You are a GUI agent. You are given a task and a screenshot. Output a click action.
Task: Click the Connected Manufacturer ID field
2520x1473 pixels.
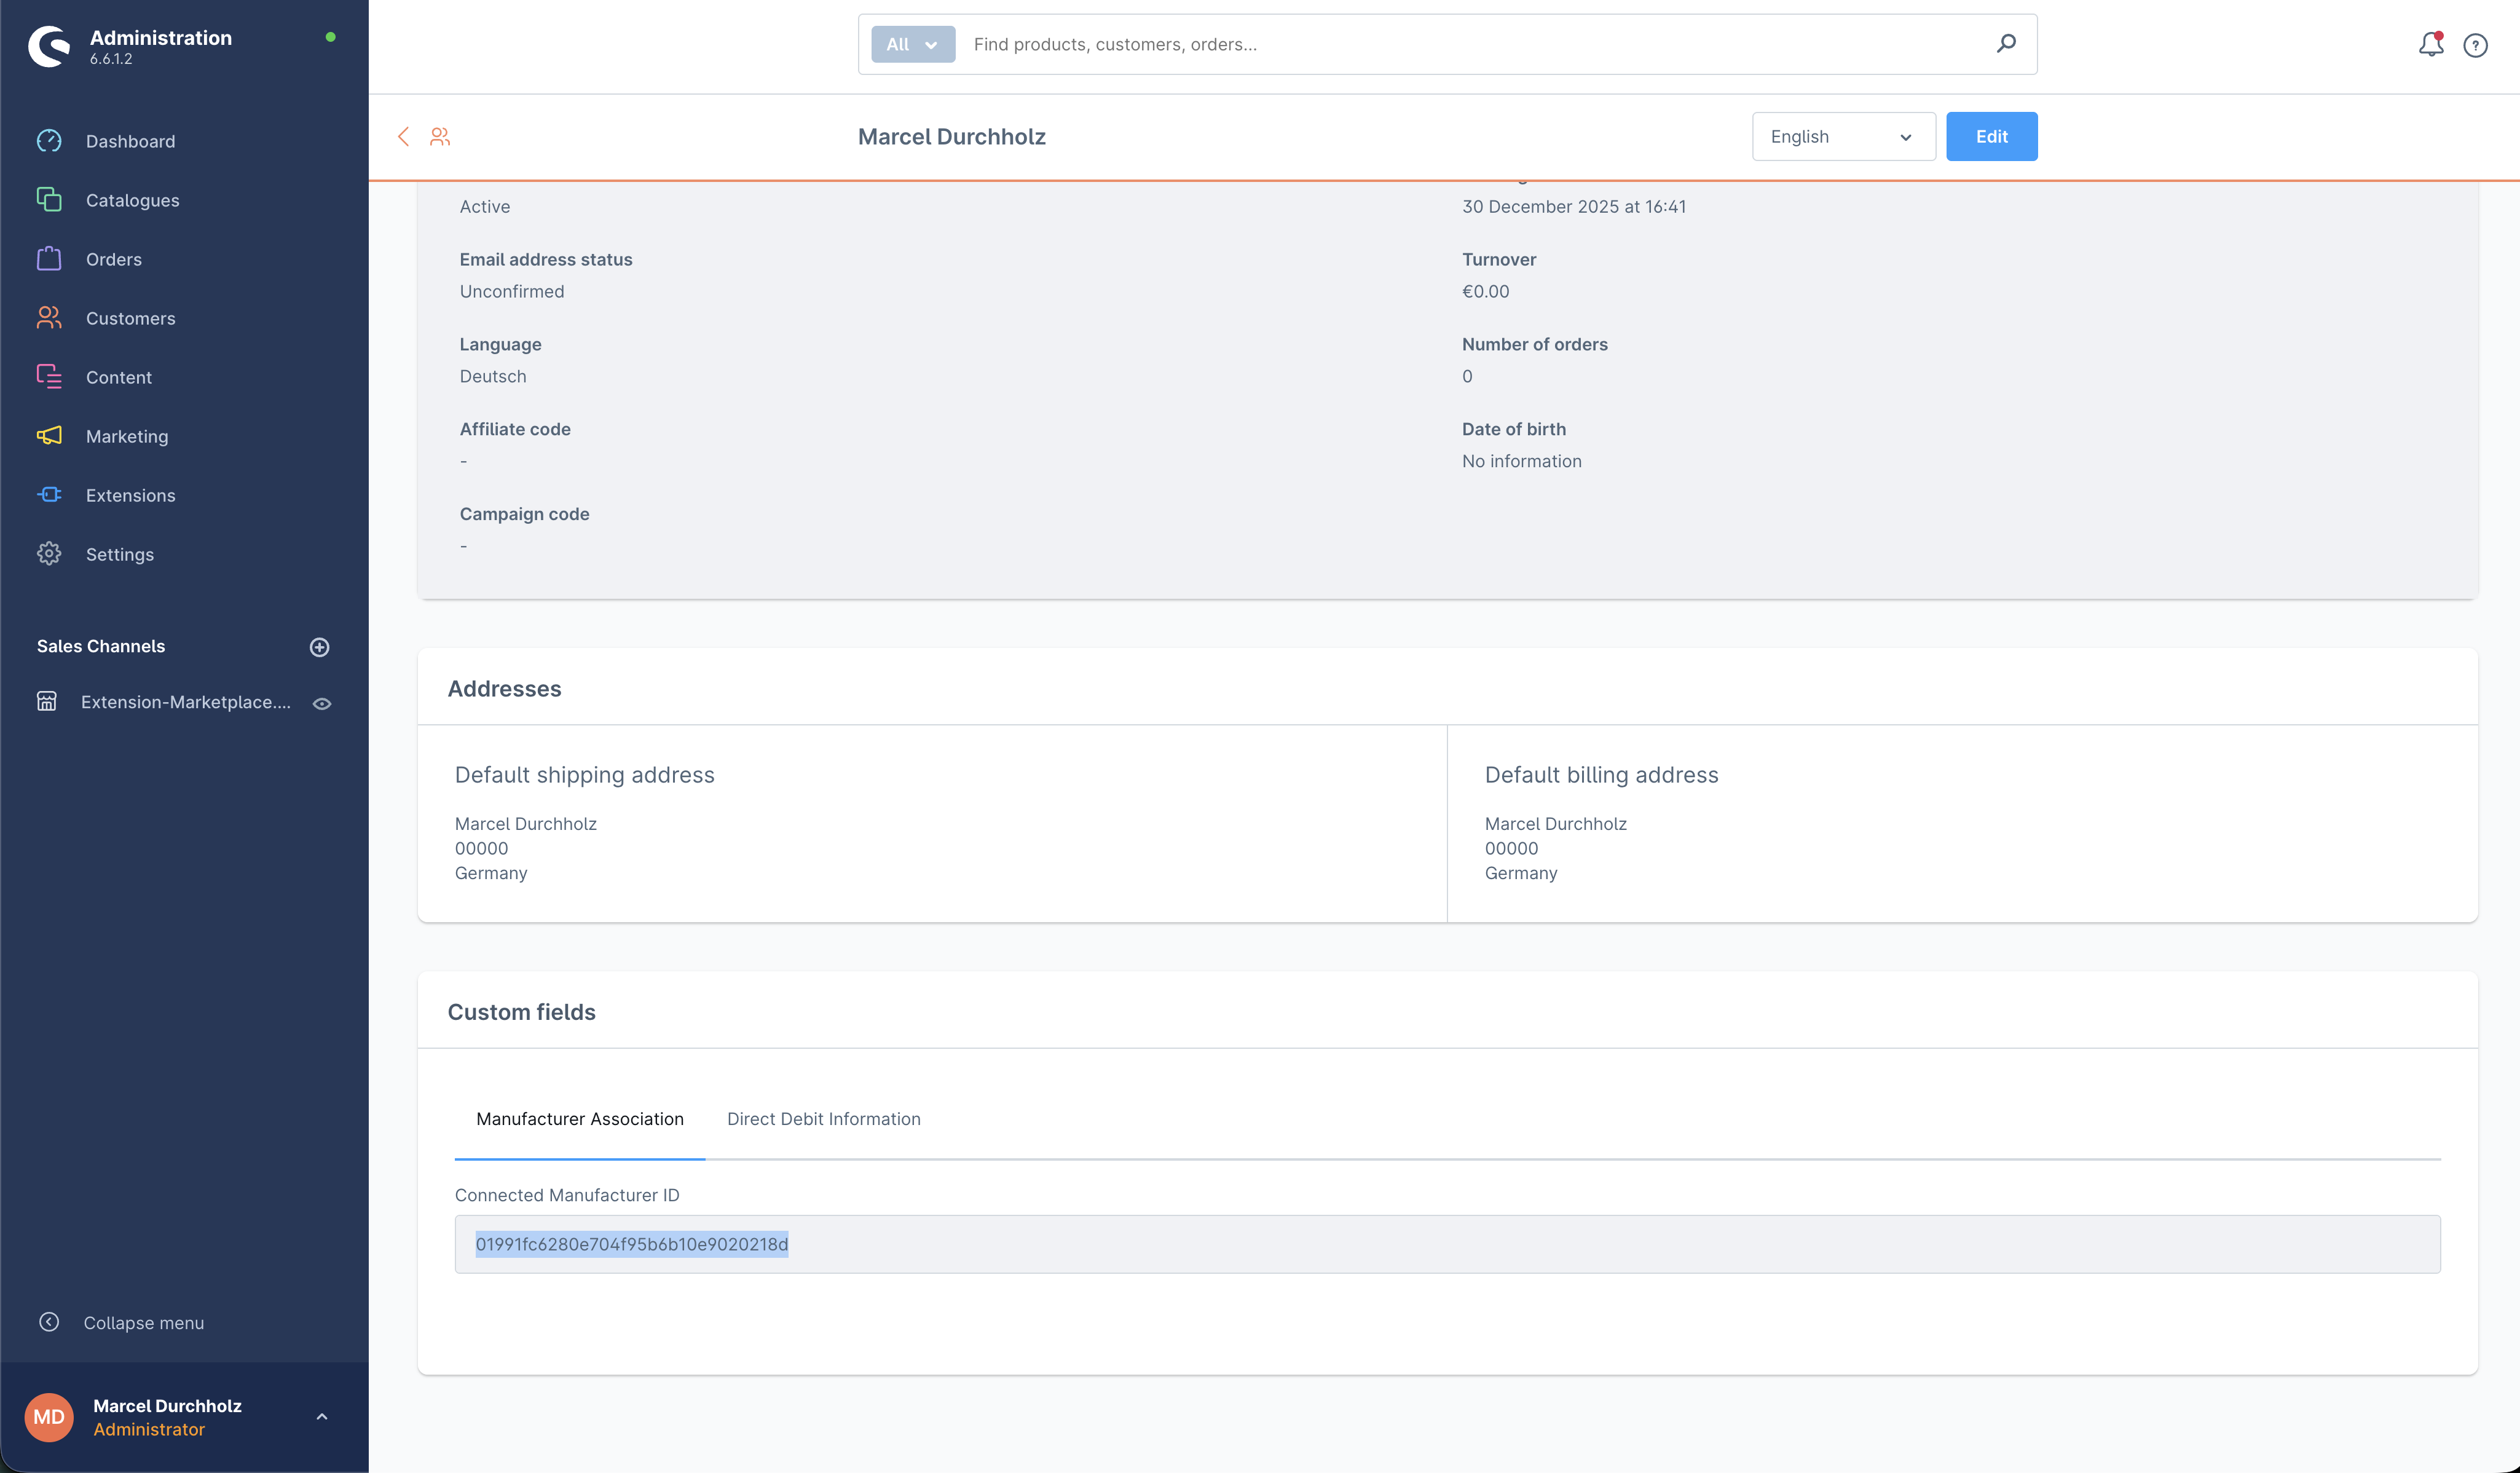point(1446,1244)
